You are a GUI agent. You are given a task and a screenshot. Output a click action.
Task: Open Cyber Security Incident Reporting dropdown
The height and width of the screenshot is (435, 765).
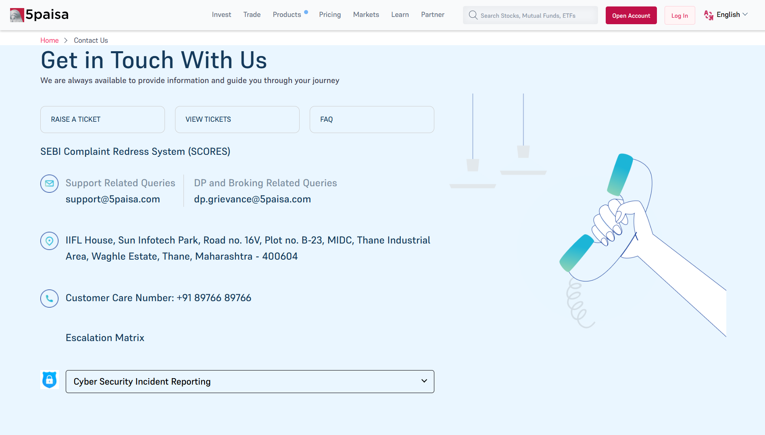[x=250, y=381]
